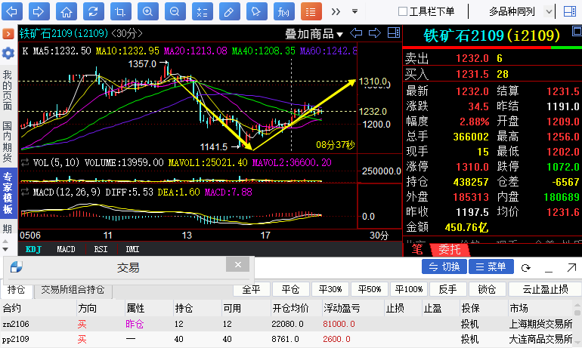Select the crop screenshot tool icon
Image resolution: width=582 pixels, height=348 pixels.
click(x=121, y=11)
